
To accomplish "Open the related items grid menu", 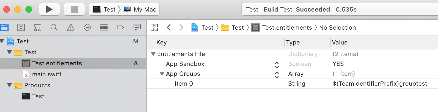I will point(154,27).
